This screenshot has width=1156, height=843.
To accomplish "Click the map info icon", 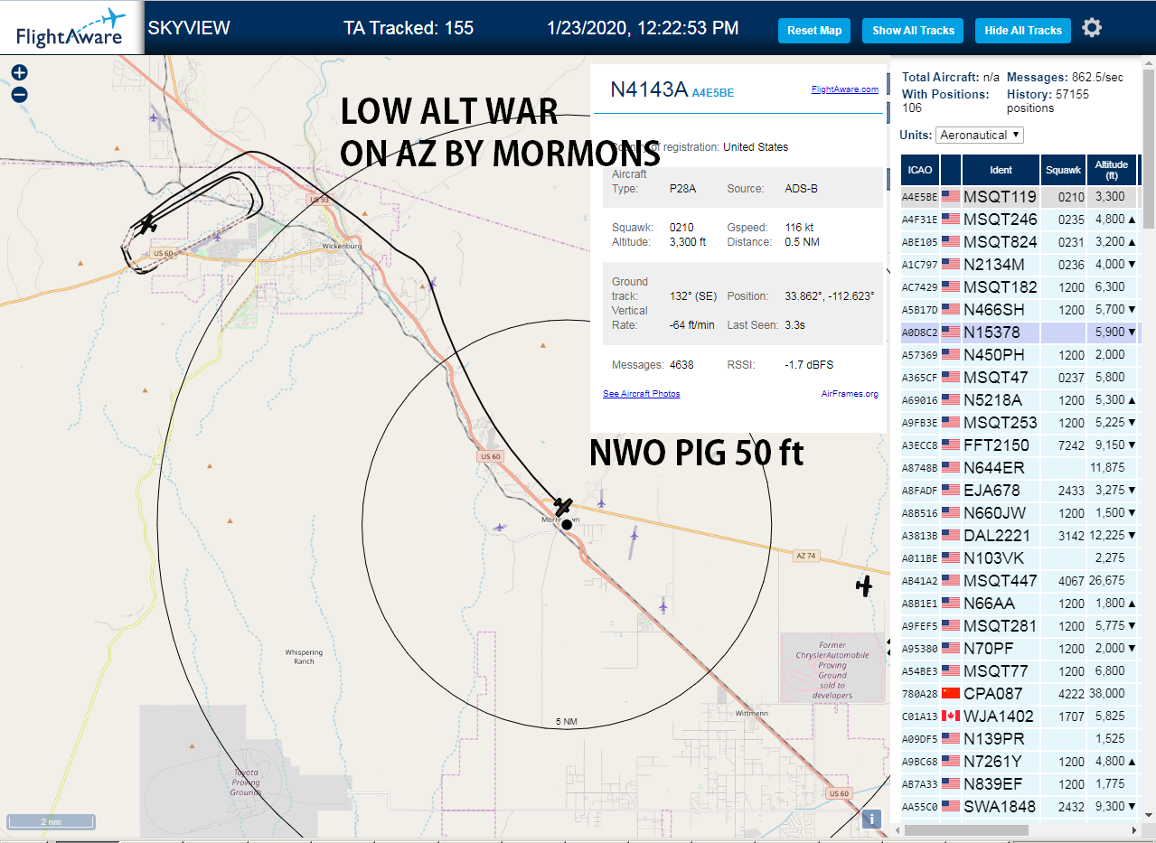I will pyautogui.click(x=871, y=819).
